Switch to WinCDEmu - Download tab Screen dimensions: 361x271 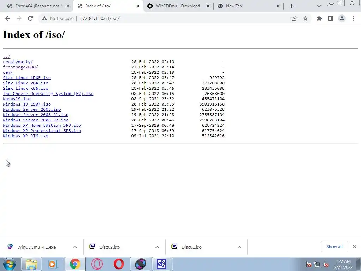(178, 6)
